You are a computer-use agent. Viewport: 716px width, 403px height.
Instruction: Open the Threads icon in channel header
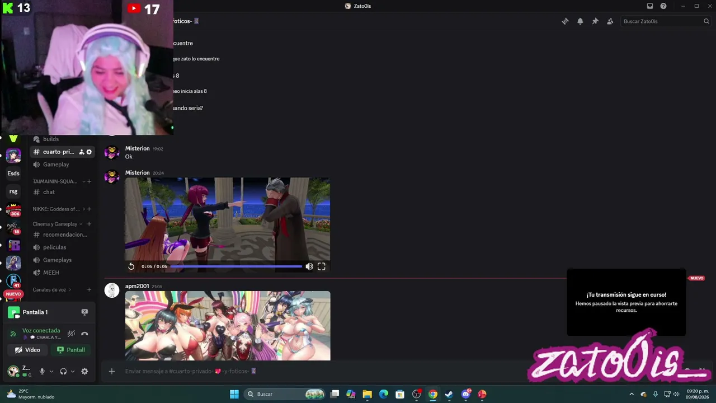coord(565,21)
